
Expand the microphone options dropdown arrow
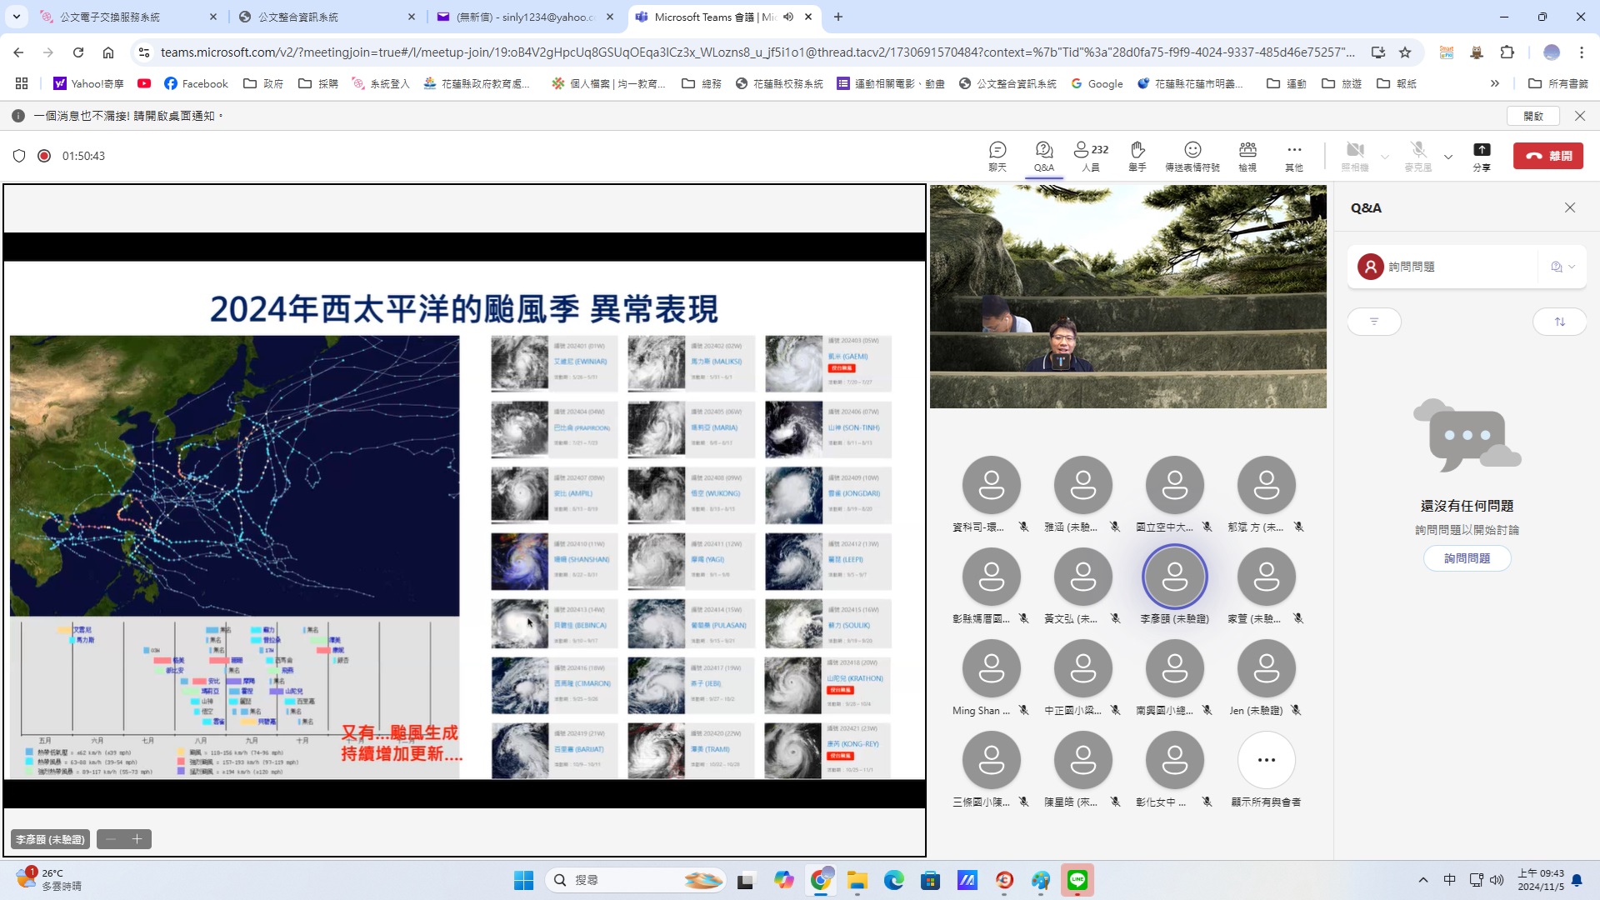click(x=1448, y=157)
